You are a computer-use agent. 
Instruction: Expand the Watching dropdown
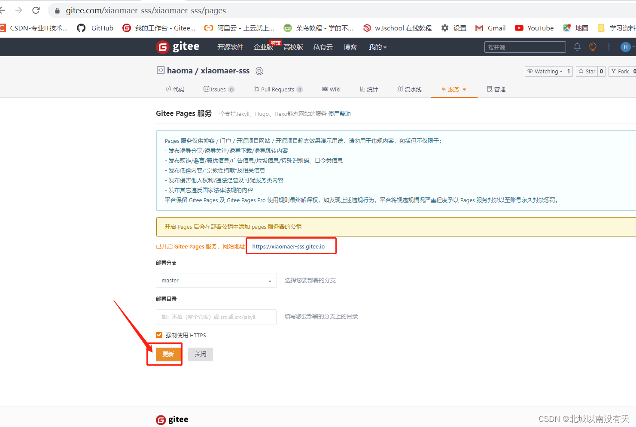(x=545, y=71)
